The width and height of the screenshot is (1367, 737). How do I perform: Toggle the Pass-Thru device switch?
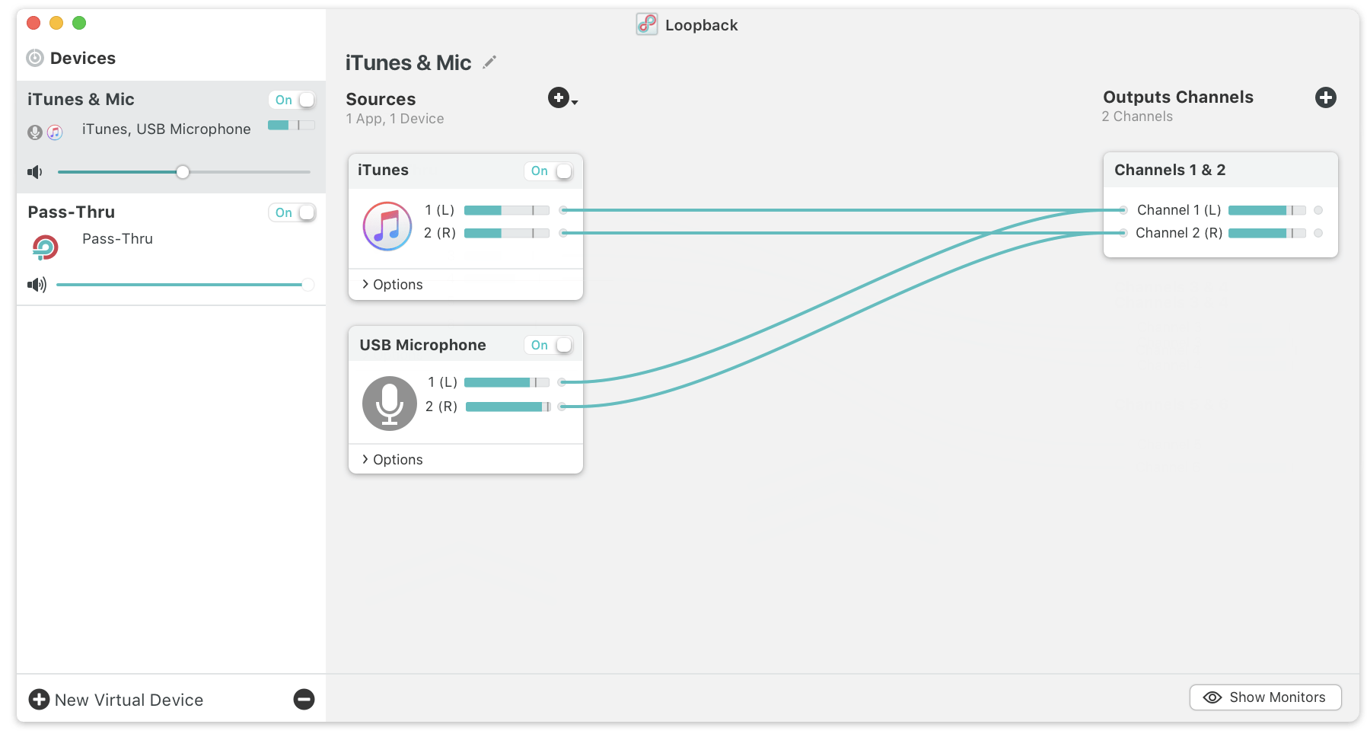[x=292, y=212]
